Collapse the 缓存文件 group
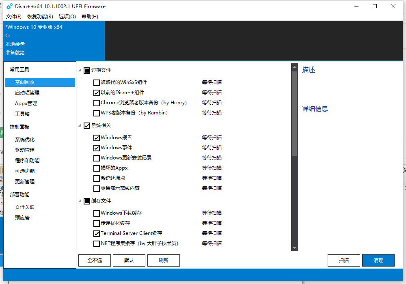The image size is (406, 284). coord(80,201)
